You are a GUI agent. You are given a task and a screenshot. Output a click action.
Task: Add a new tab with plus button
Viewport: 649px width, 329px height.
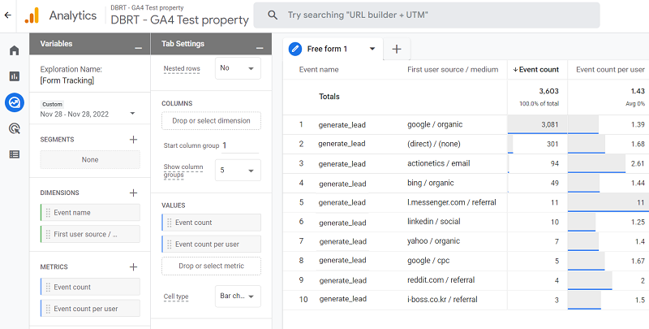[x=397, y=49]
